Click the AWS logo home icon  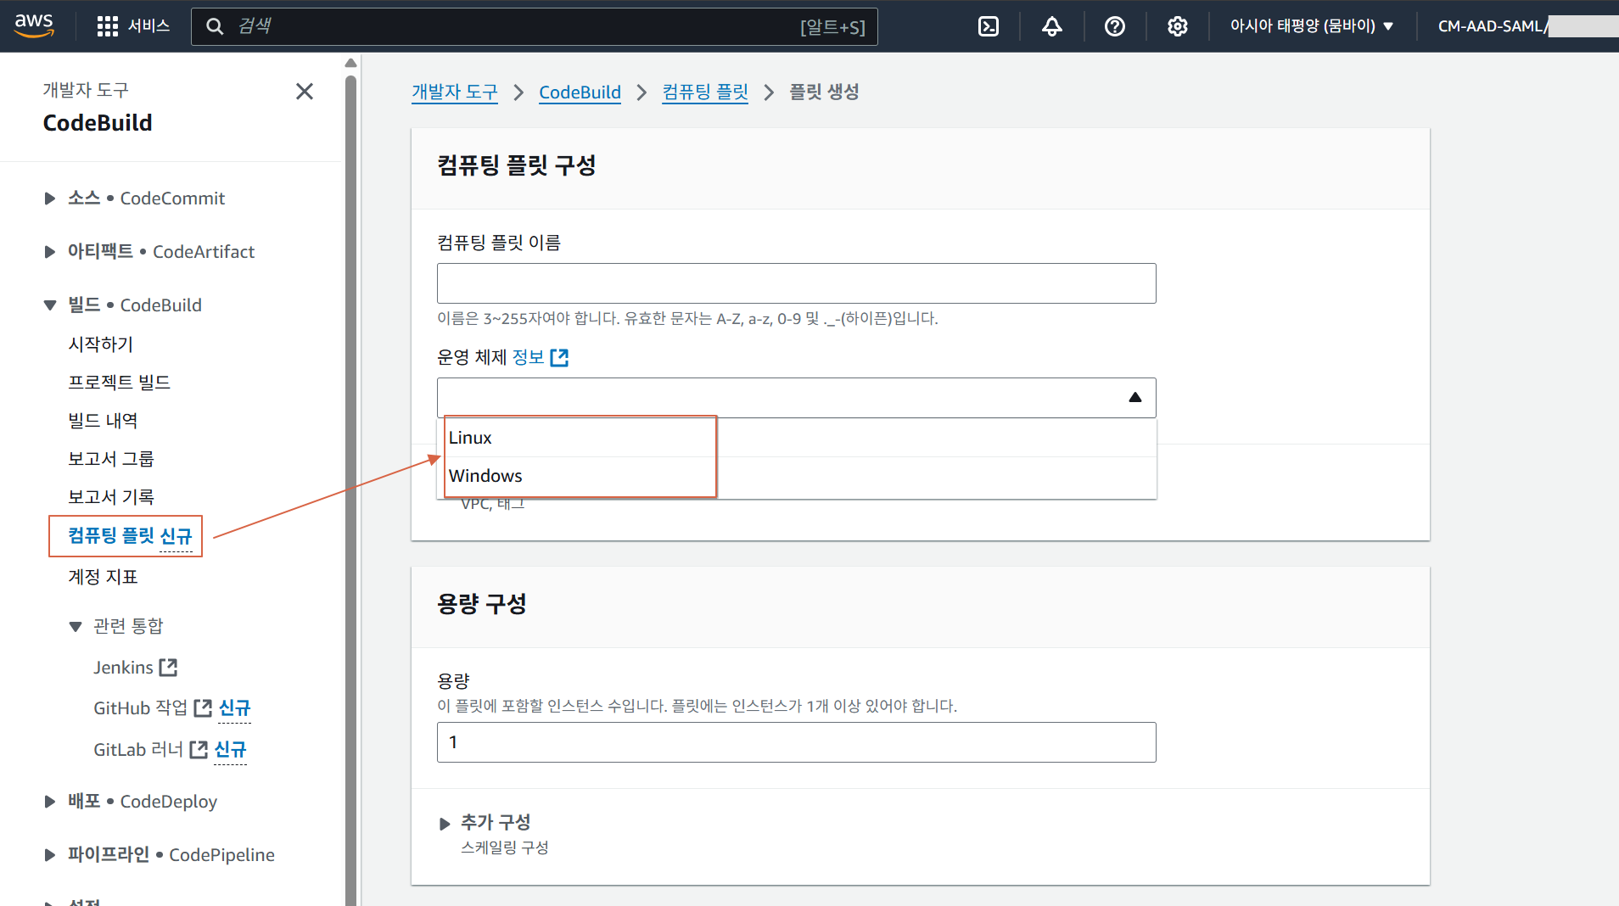point(34,25)
